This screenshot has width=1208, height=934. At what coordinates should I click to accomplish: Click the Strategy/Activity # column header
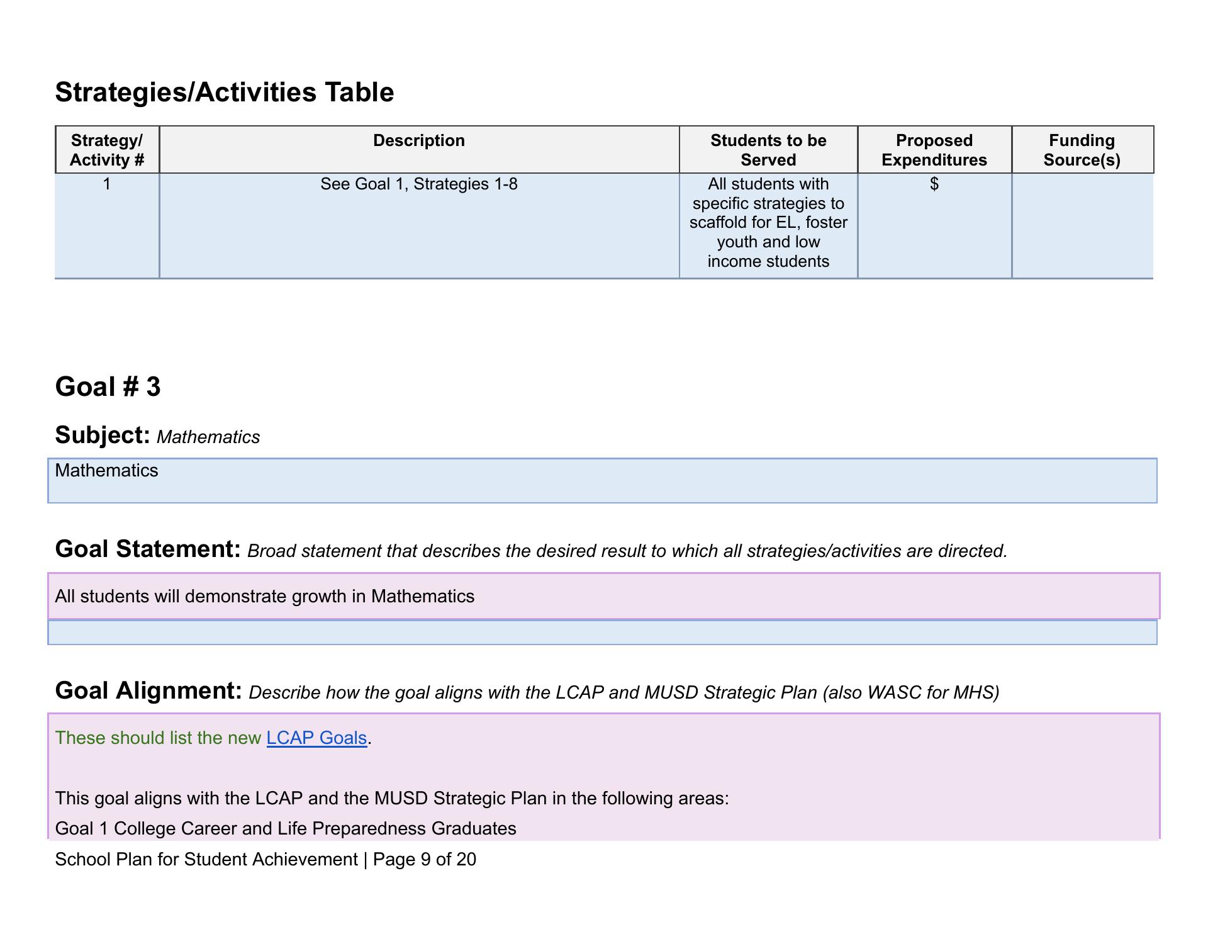107,150
